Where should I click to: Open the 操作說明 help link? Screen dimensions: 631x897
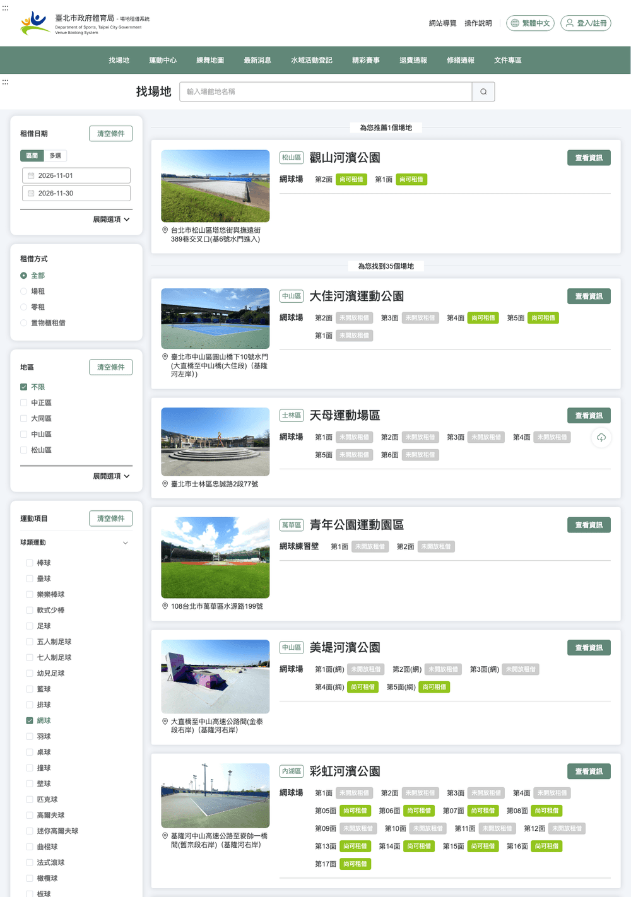point(478,23)
